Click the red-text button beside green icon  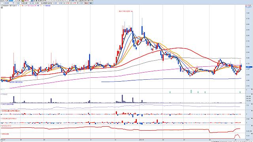click(x=26, y=1)
